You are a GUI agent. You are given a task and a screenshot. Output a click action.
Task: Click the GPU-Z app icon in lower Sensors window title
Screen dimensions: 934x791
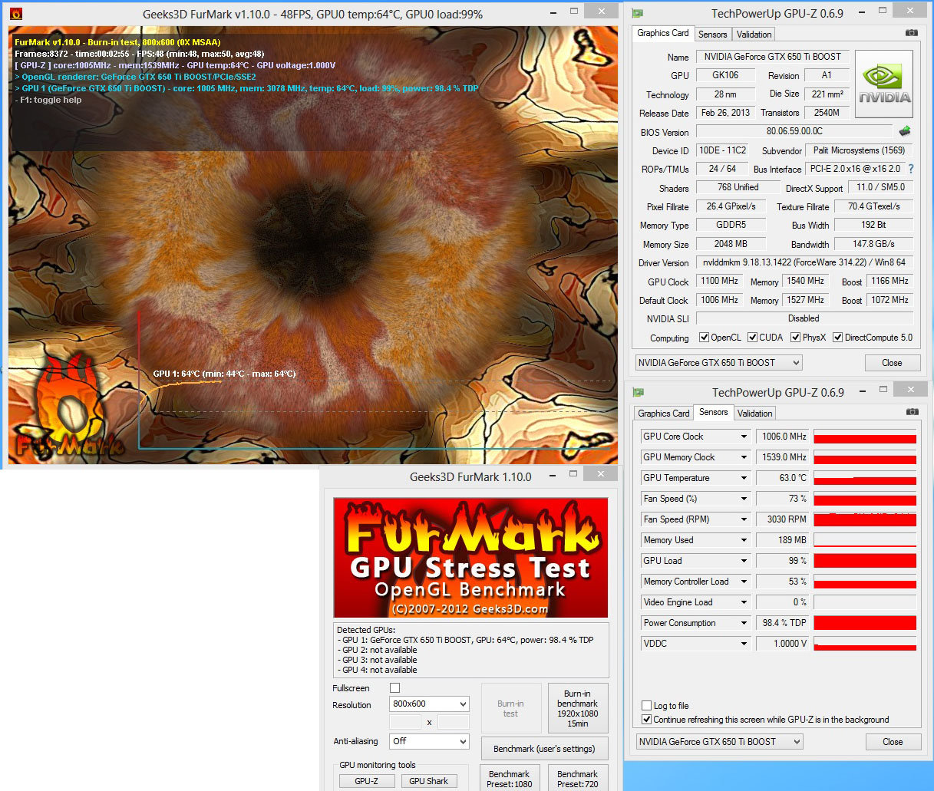(638, 393)
